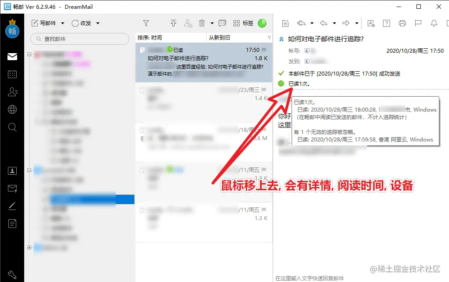
Task: Click the contact icon next to 发到
Action: pos(307,61)
